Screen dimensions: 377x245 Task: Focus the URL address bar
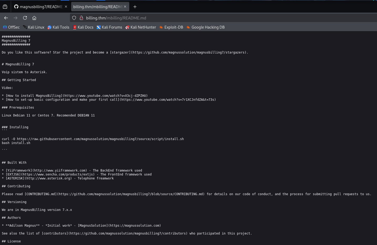coord(223,18)
